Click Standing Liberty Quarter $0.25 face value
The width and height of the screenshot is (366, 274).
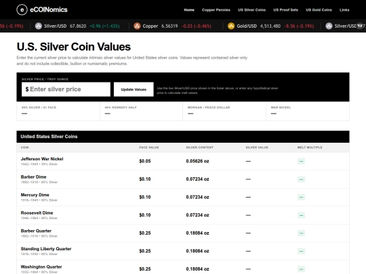[x=145, y=251]
